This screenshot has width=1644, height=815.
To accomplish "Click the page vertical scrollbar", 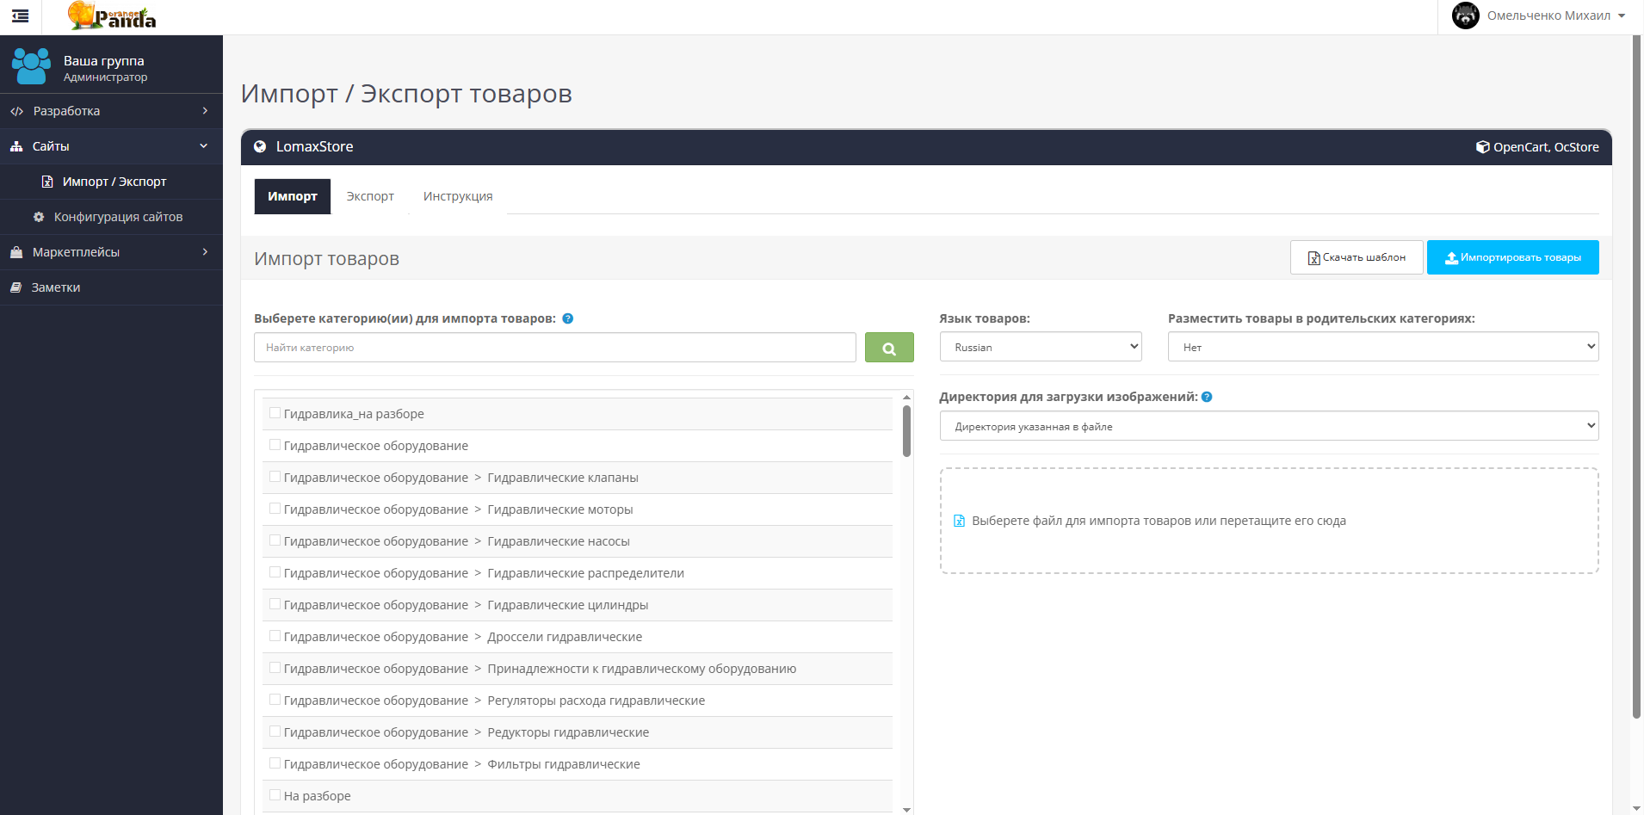I will (x=1637, y=376).
